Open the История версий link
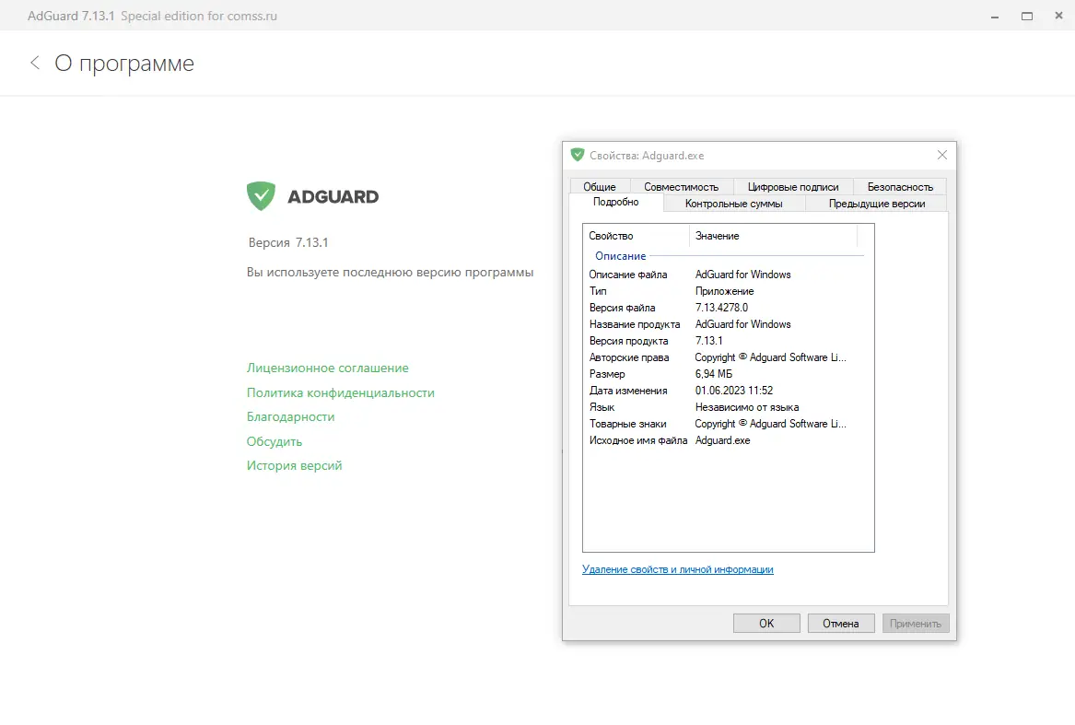Image resolution: width=1075 pixels, height=725 pixels. click(294, 465)
